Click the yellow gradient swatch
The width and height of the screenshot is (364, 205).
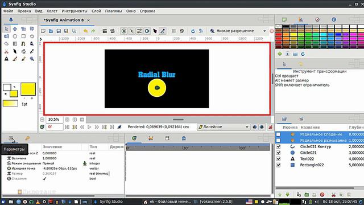coord(10,104)
